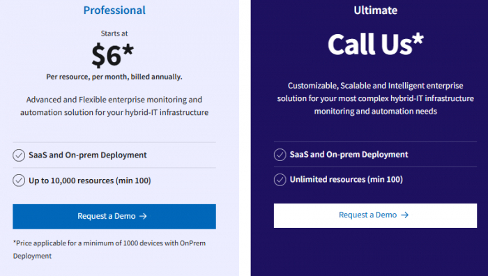Viewport: 488px width, 276px height.
Task: Click the Professional plan Request a Demo button
Action: 114,217
